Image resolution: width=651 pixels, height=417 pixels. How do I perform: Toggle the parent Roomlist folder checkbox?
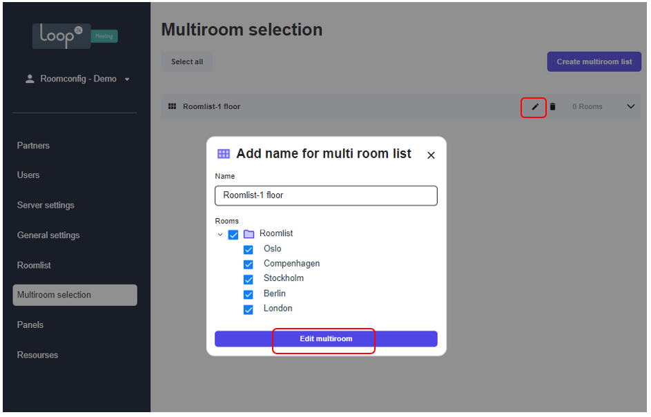coord(233,235)
